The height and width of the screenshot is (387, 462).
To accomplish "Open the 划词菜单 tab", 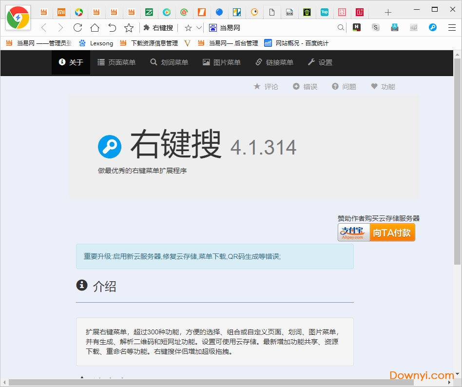I will pyautogui.click(x=169, y=62).
